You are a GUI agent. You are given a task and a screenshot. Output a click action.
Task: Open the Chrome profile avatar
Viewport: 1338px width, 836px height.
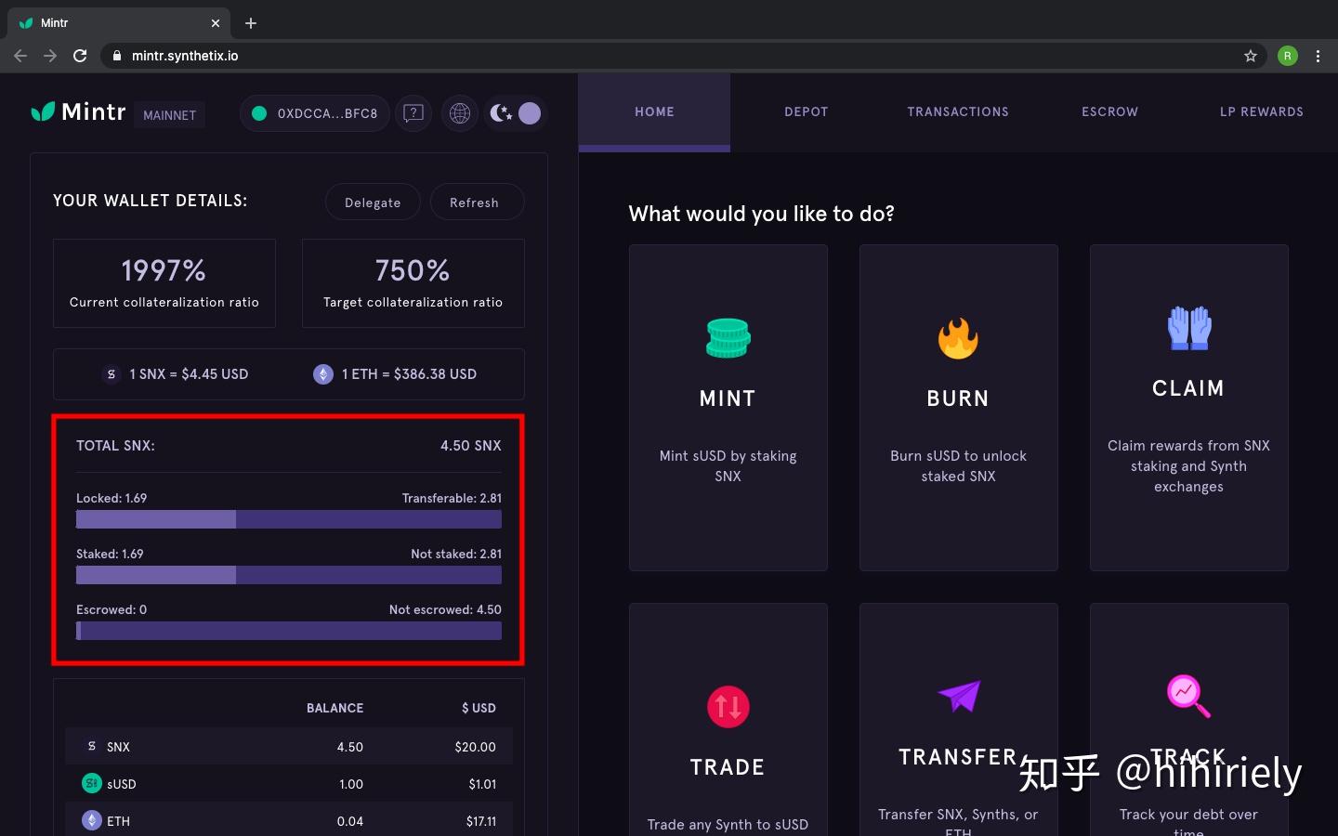(1288, 56)
